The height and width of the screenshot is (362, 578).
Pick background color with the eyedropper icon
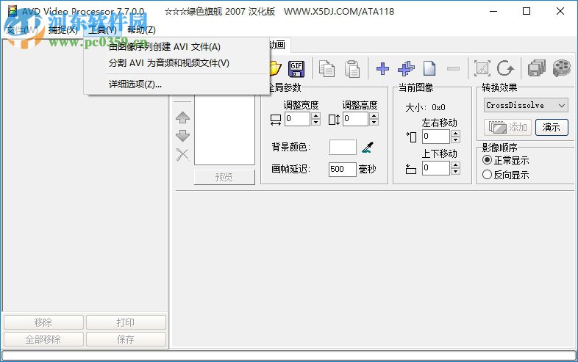coord(368,148)
